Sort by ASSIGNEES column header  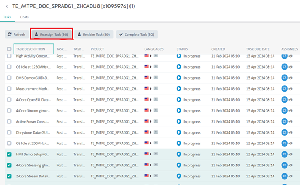[289, 49]
